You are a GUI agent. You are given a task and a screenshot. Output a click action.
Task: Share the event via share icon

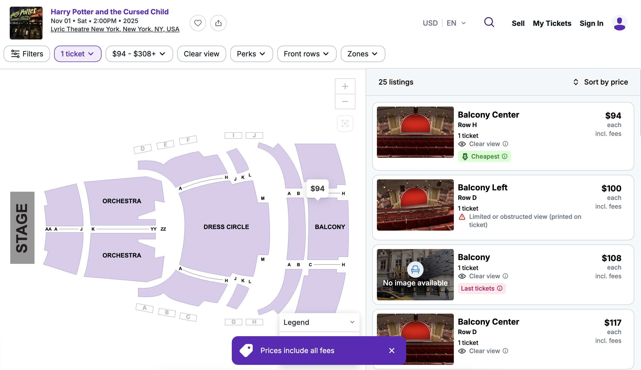[218, 23]
